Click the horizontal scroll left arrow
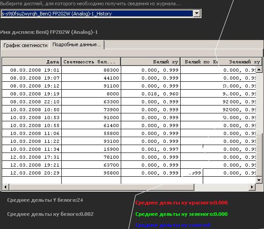Image resolution: width=264 pixels, height=229 pixels. 5,187
